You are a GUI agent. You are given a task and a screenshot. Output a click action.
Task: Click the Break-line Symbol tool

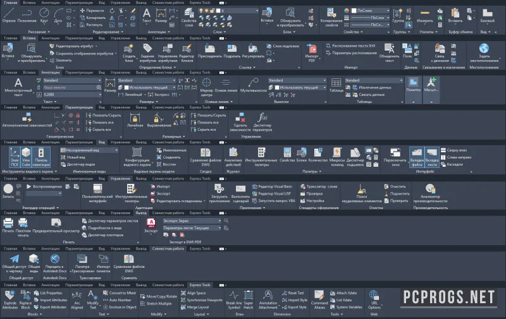(233, 299)
